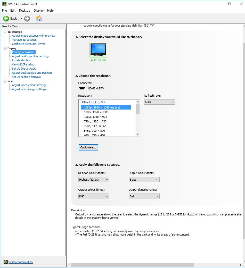Select 1080p, 1920 × 1080 (native) resolution
The height and width of the screenshot is (268, 245).
click(106, 107)
